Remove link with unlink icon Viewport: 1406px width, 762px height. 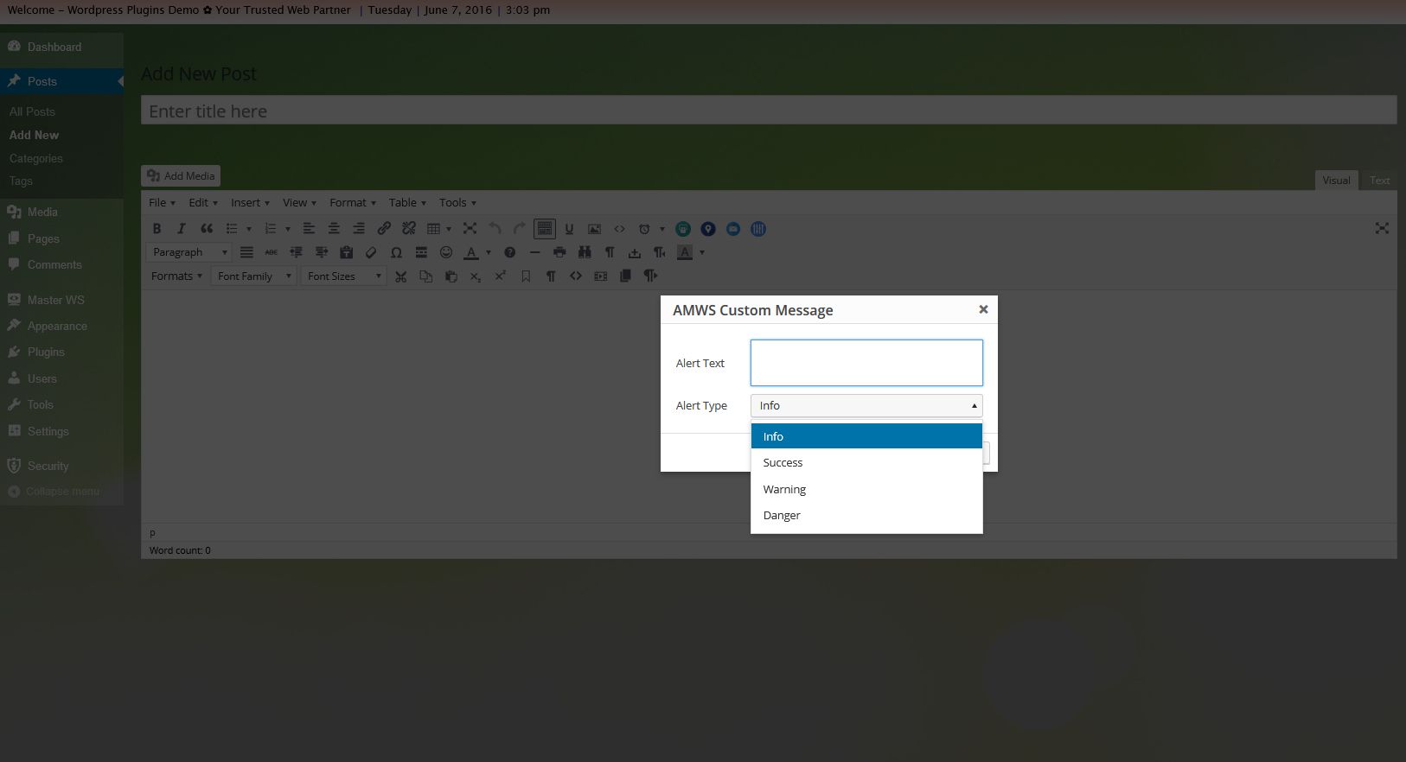click(409, 229)
